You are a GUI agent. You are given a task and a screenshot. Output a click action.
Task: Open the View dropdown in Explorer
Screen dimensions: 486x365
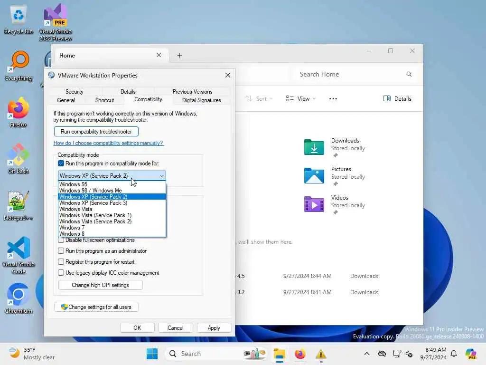pos(300,99)
